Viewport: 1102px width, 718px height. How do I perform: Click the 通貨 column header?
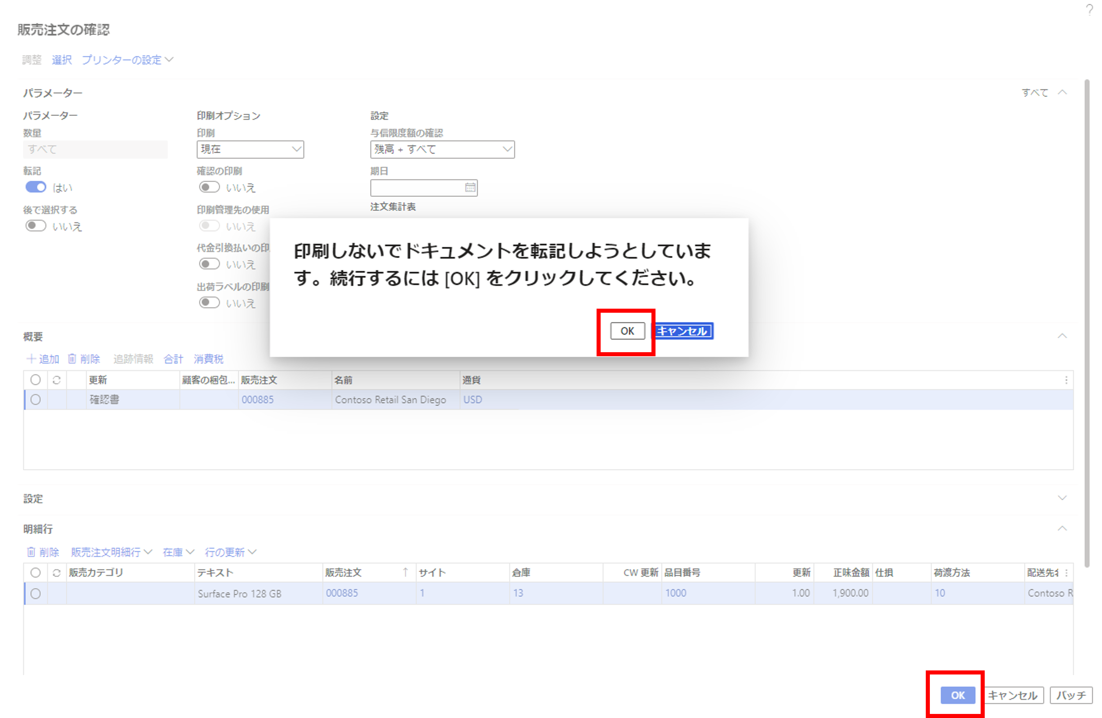tap(471, 380)
